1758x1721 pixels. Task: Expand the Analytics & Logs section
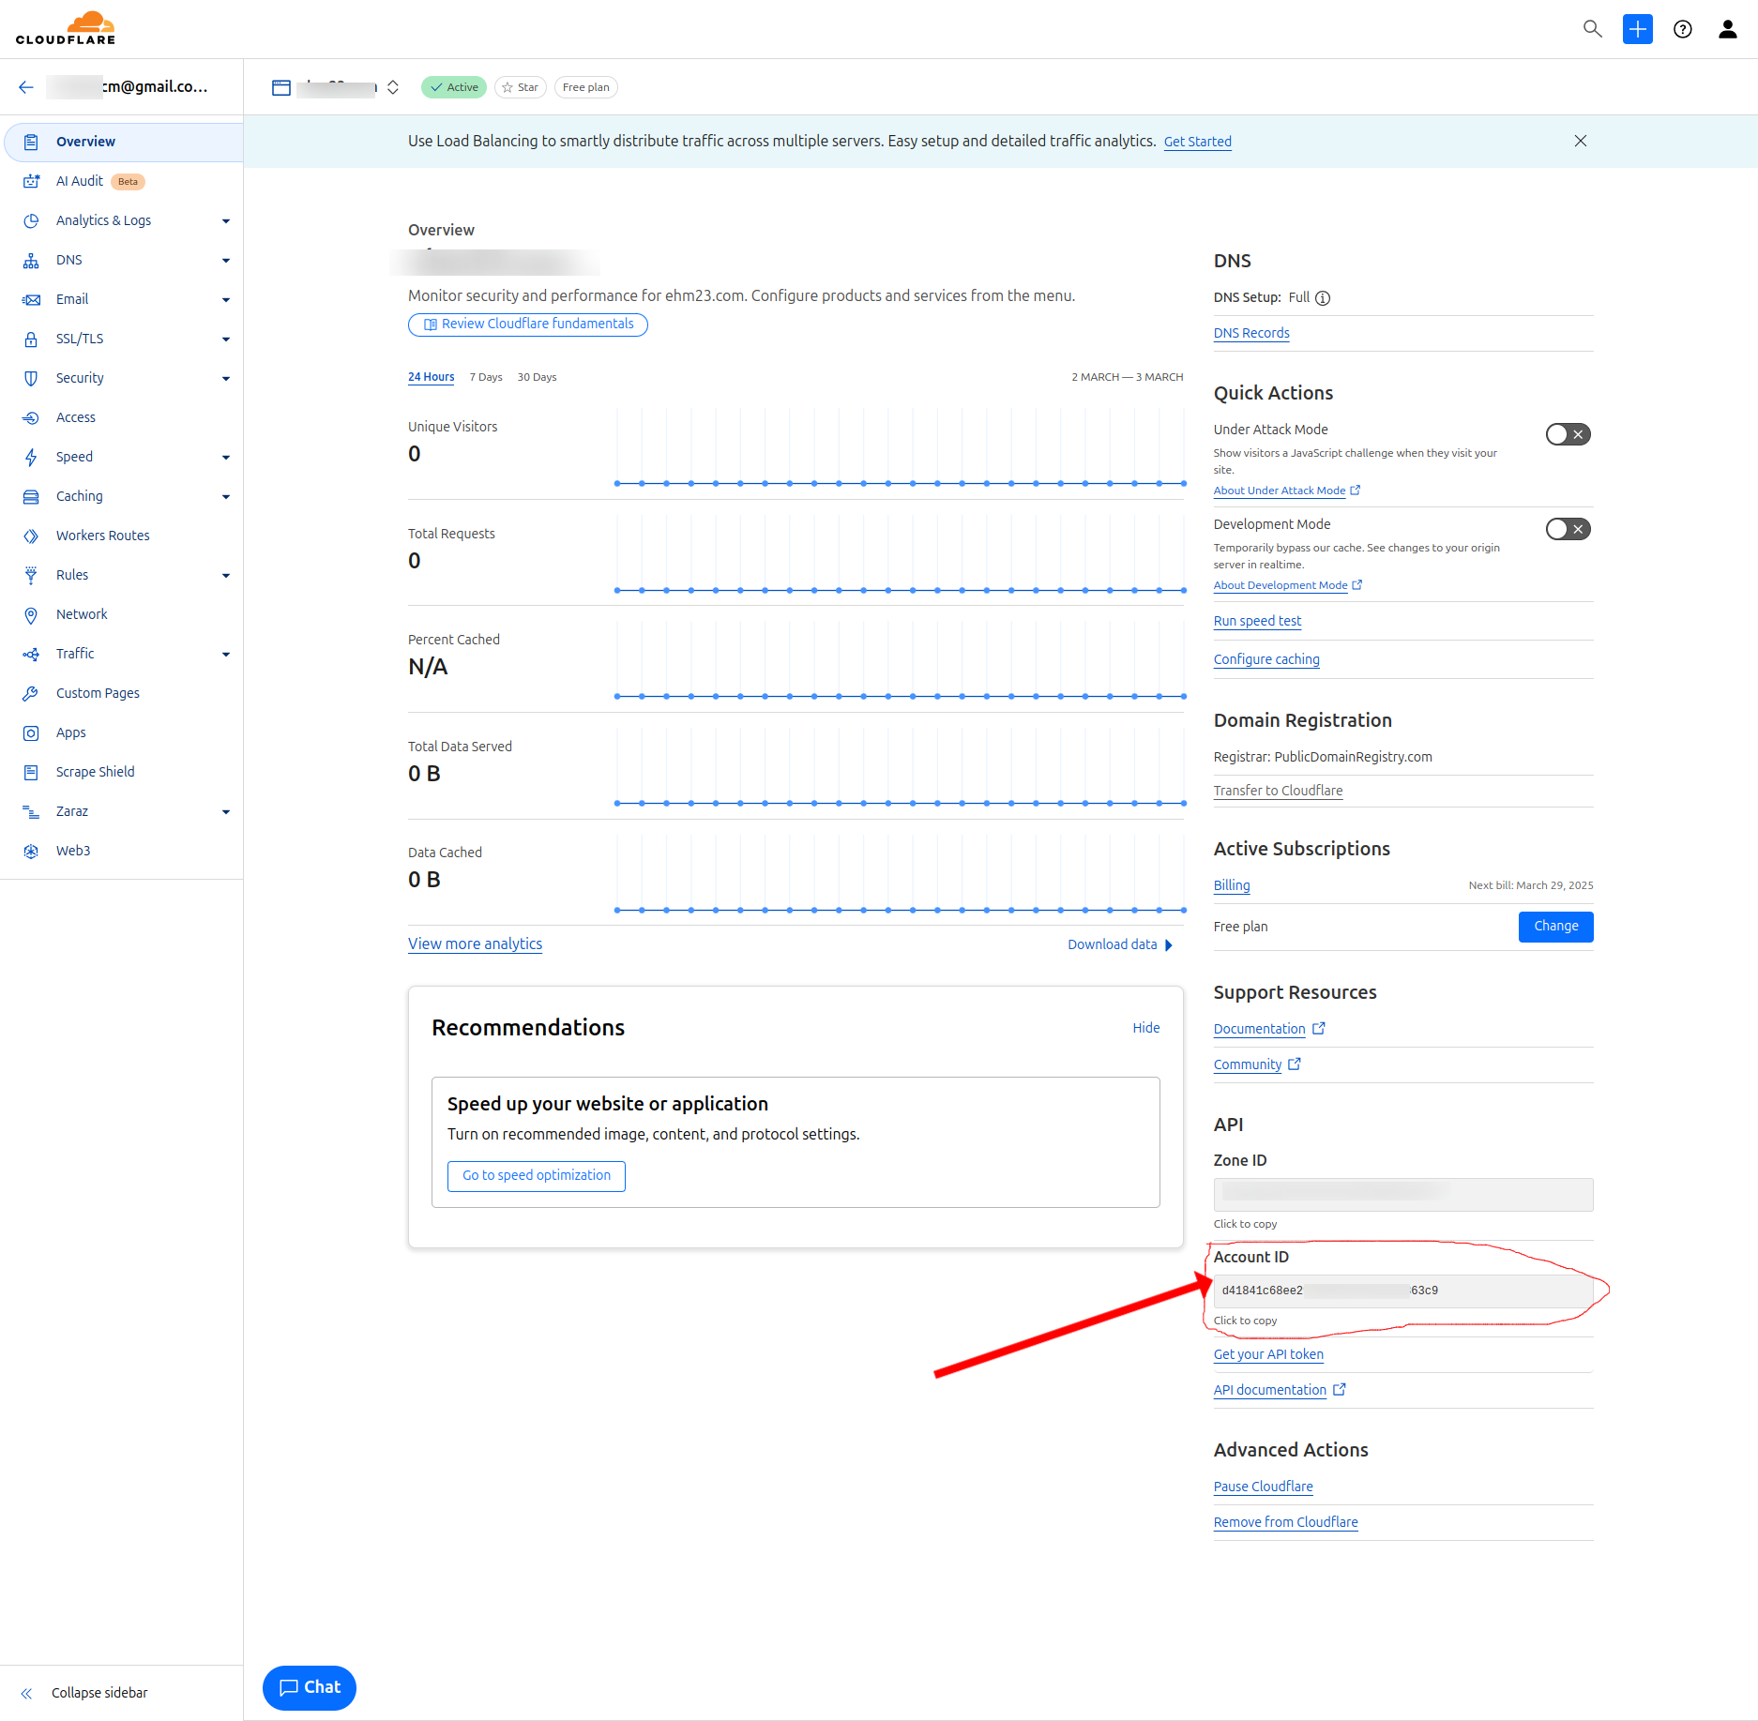226,220
